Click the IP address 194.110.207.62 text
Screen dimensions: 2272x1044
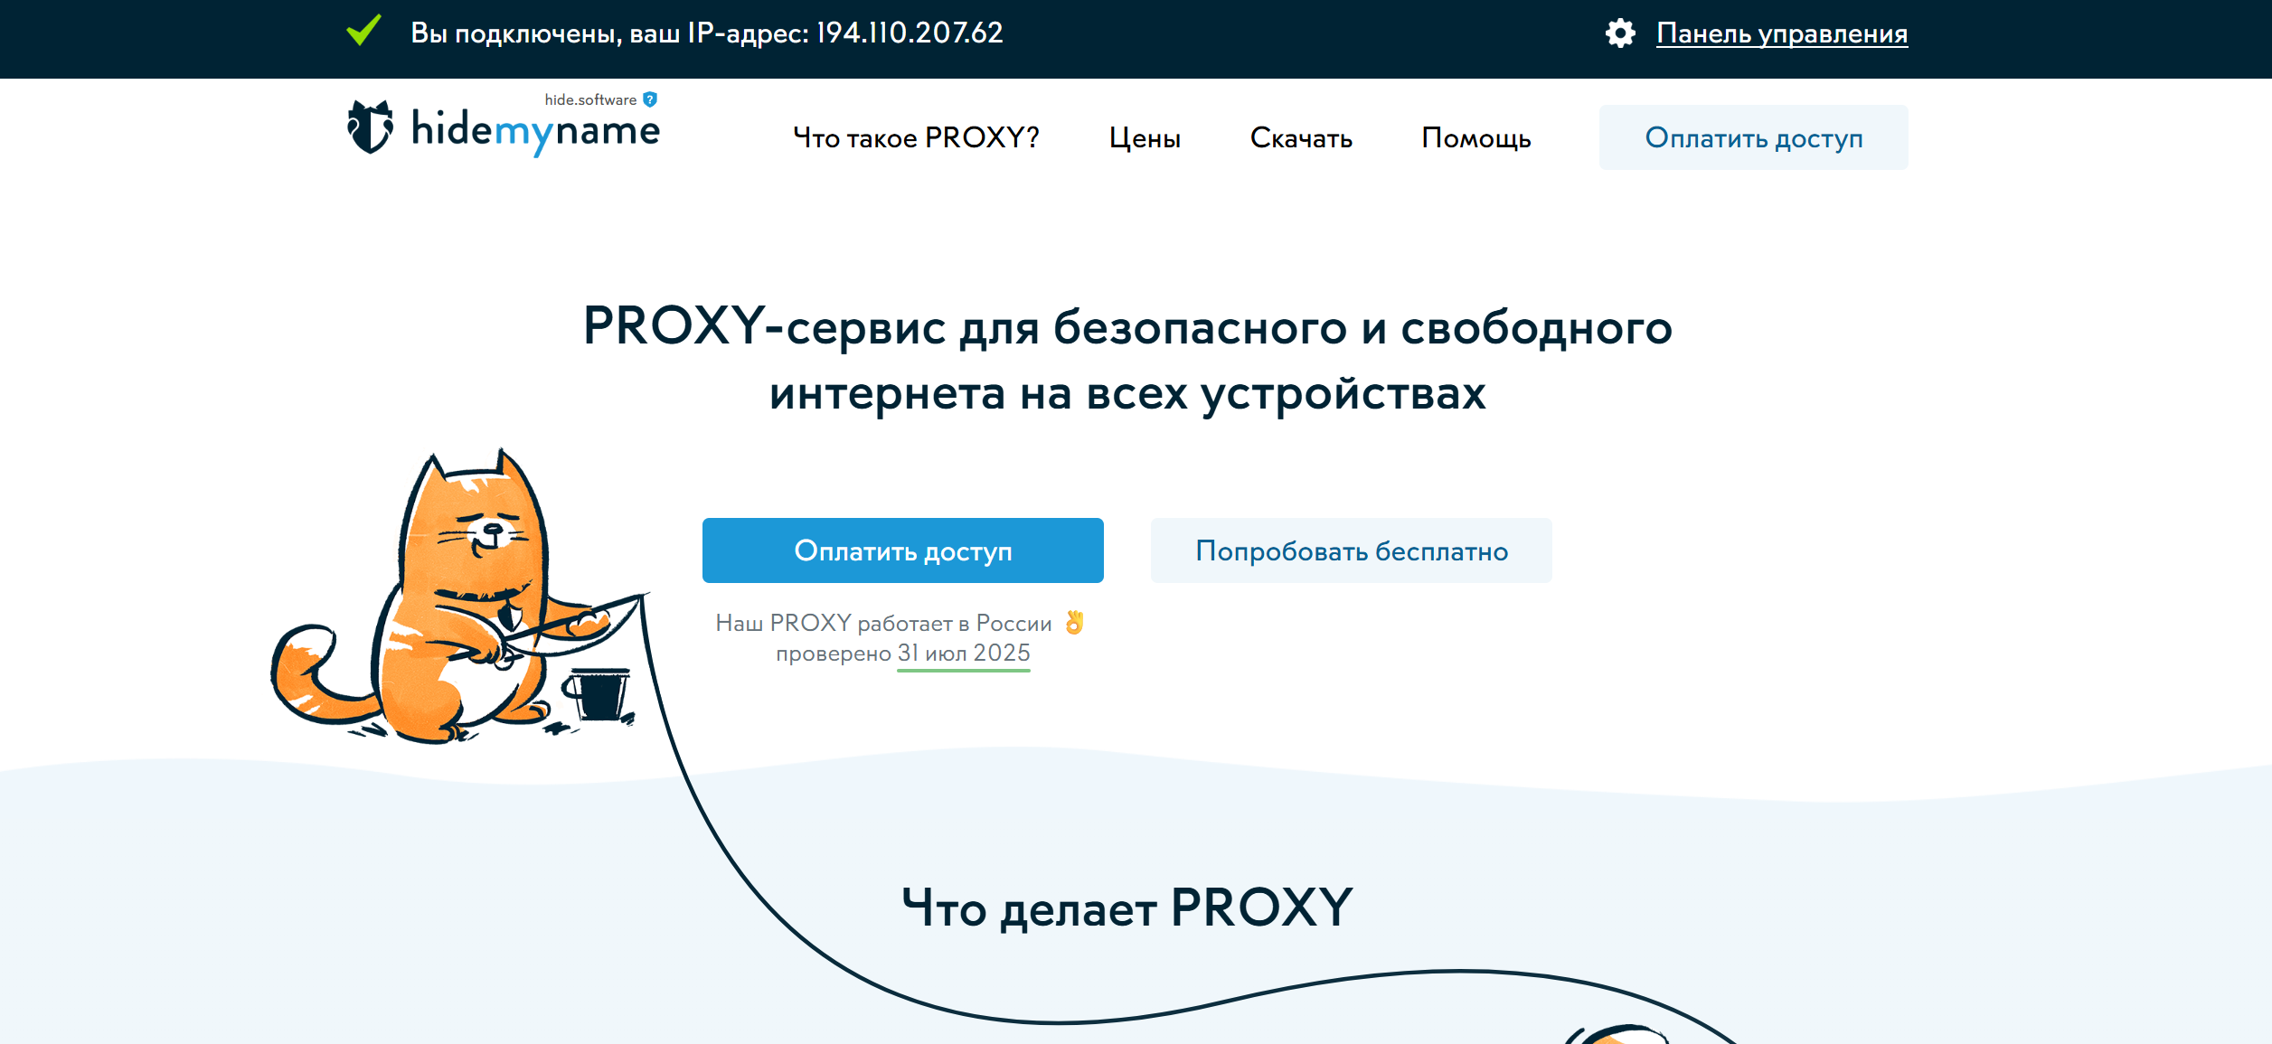pyautogui.click(x=910, y=33)
